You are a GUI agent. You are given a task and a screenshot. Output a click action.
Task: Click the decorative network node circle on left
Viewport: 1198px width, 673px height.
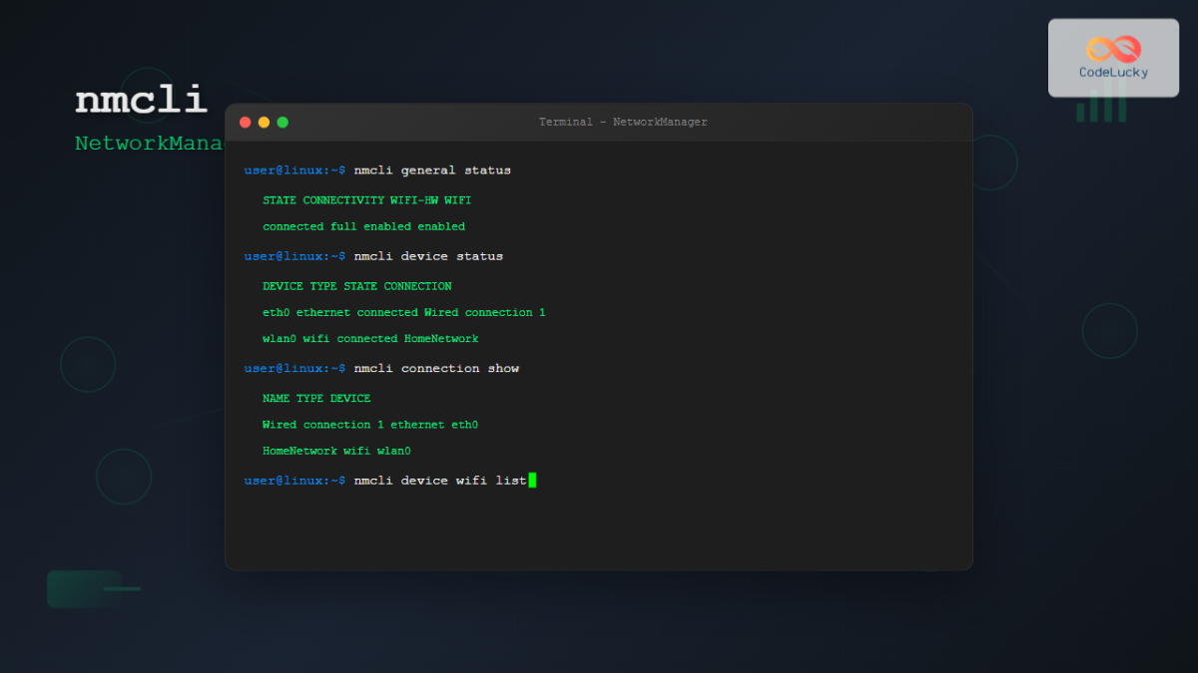pos(88,364)
